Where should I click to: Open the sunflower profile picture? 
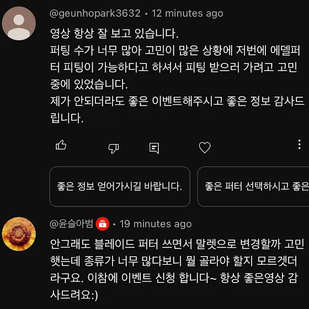pos(19,234)
